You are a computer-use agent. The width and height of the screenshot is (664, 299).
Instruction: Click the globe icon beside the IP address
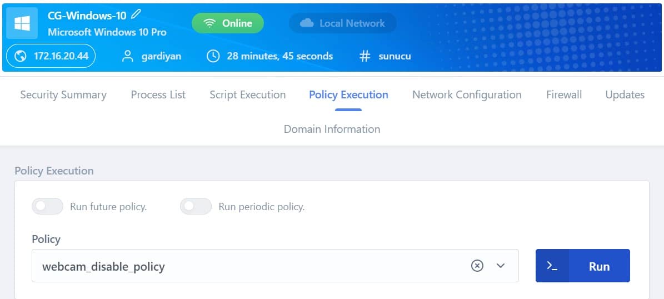(x=21, y=56)
